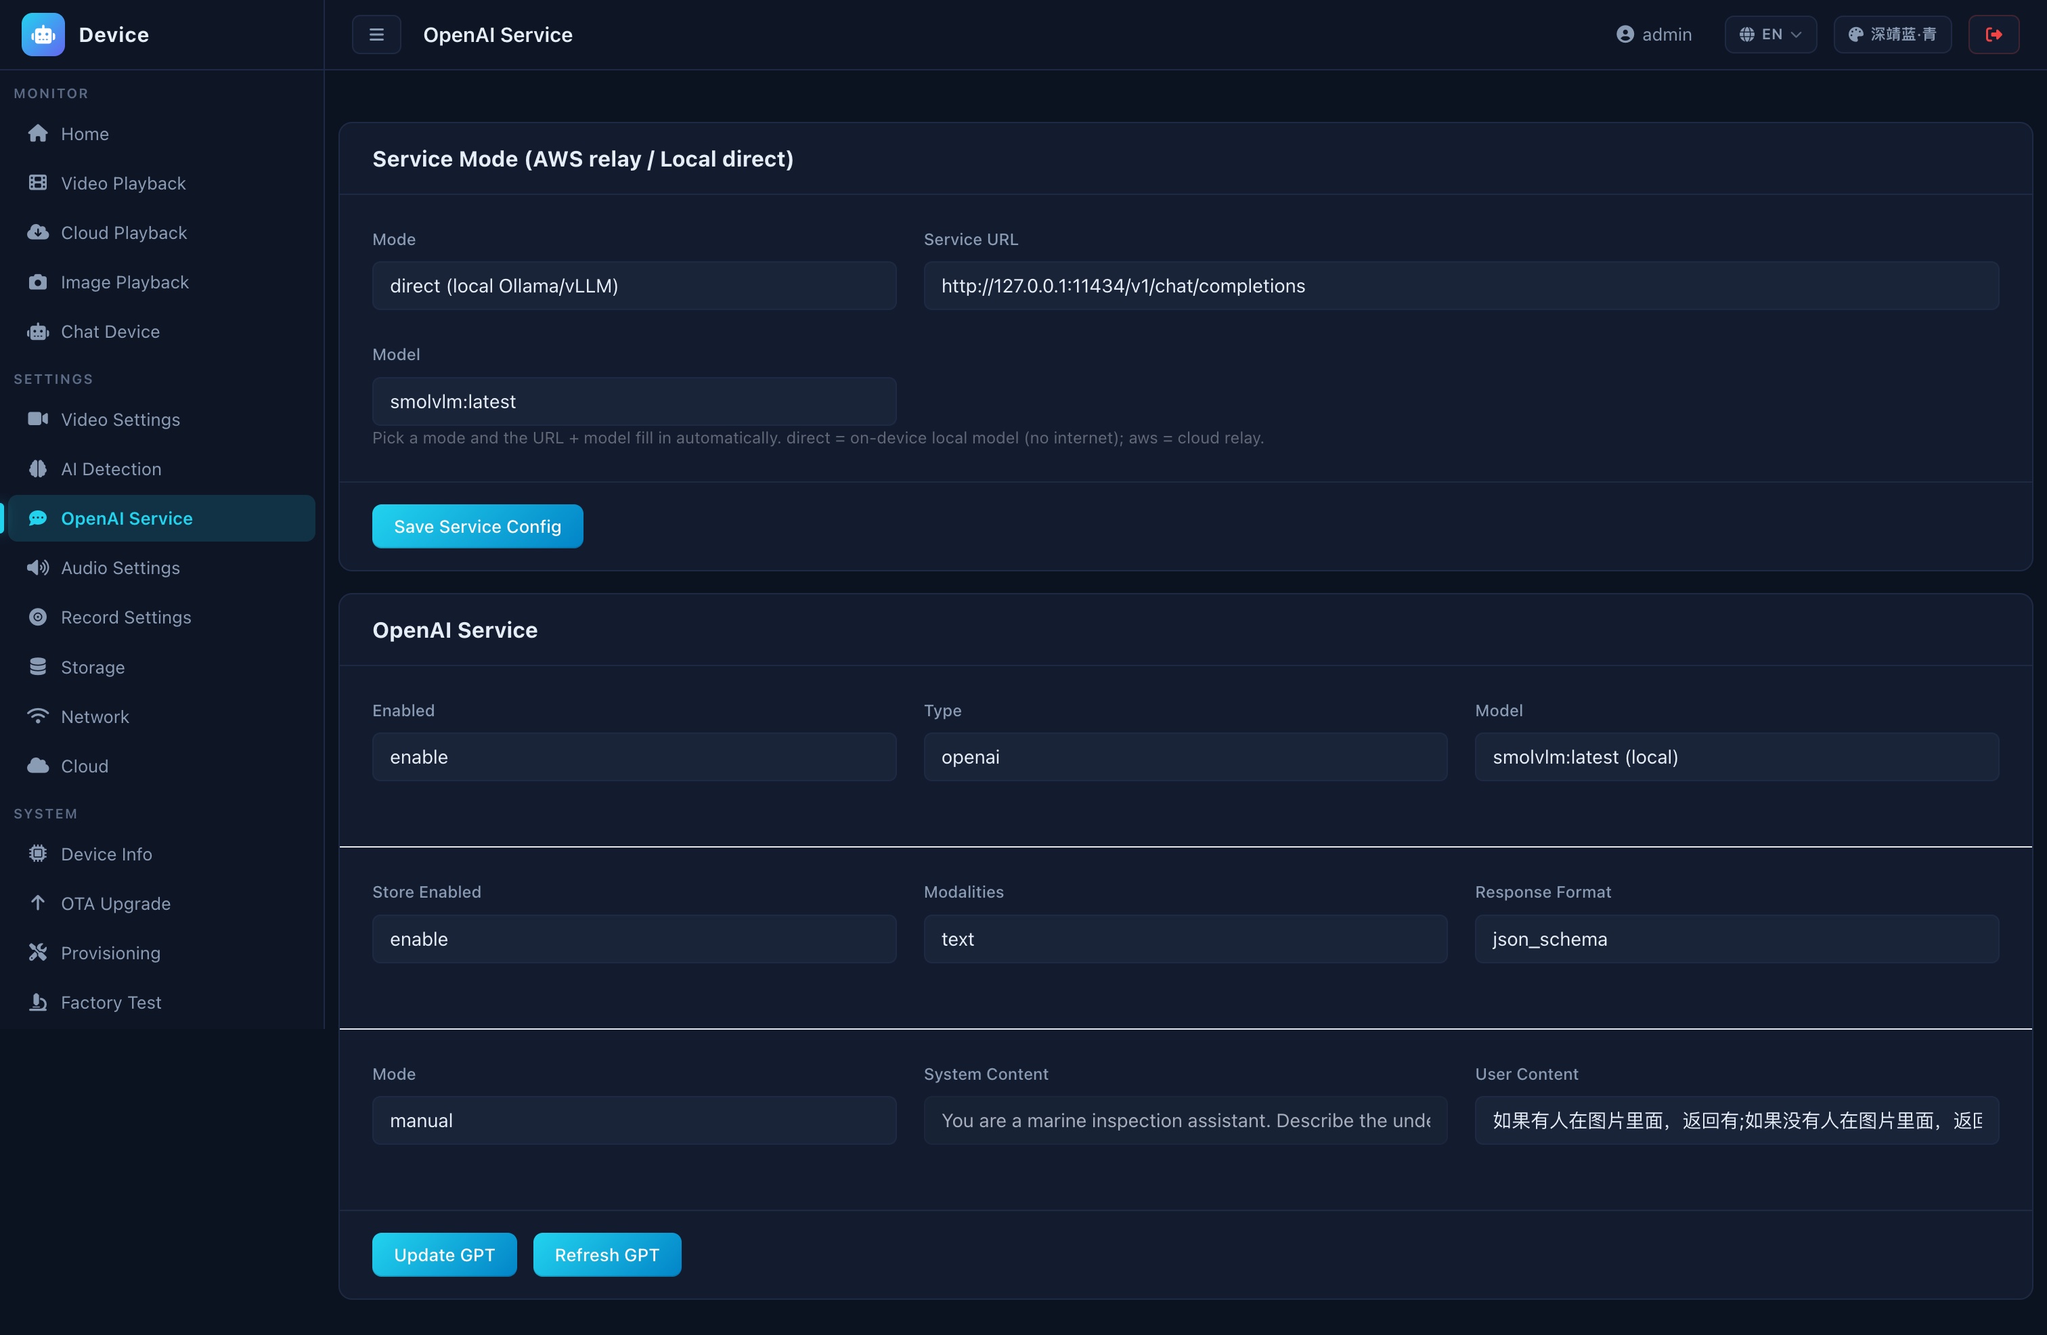Open the EN language dropdown chevron
The height and width of the screenshot is (1335, 2047).
click(x=1796, y=35)
